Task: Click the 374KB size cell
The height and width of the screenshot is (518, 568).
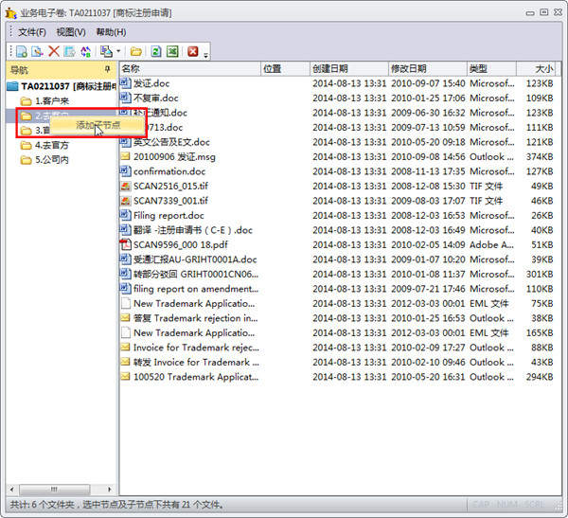Action: [540, 156]
